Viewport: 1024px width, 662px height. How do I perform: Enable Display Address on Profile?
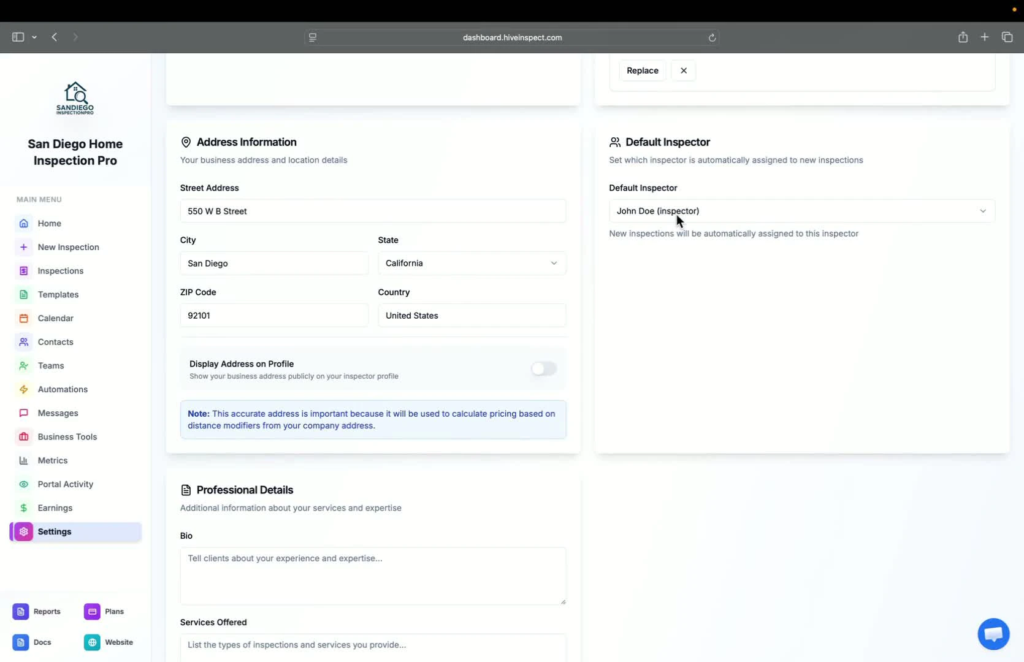(543, 368)
